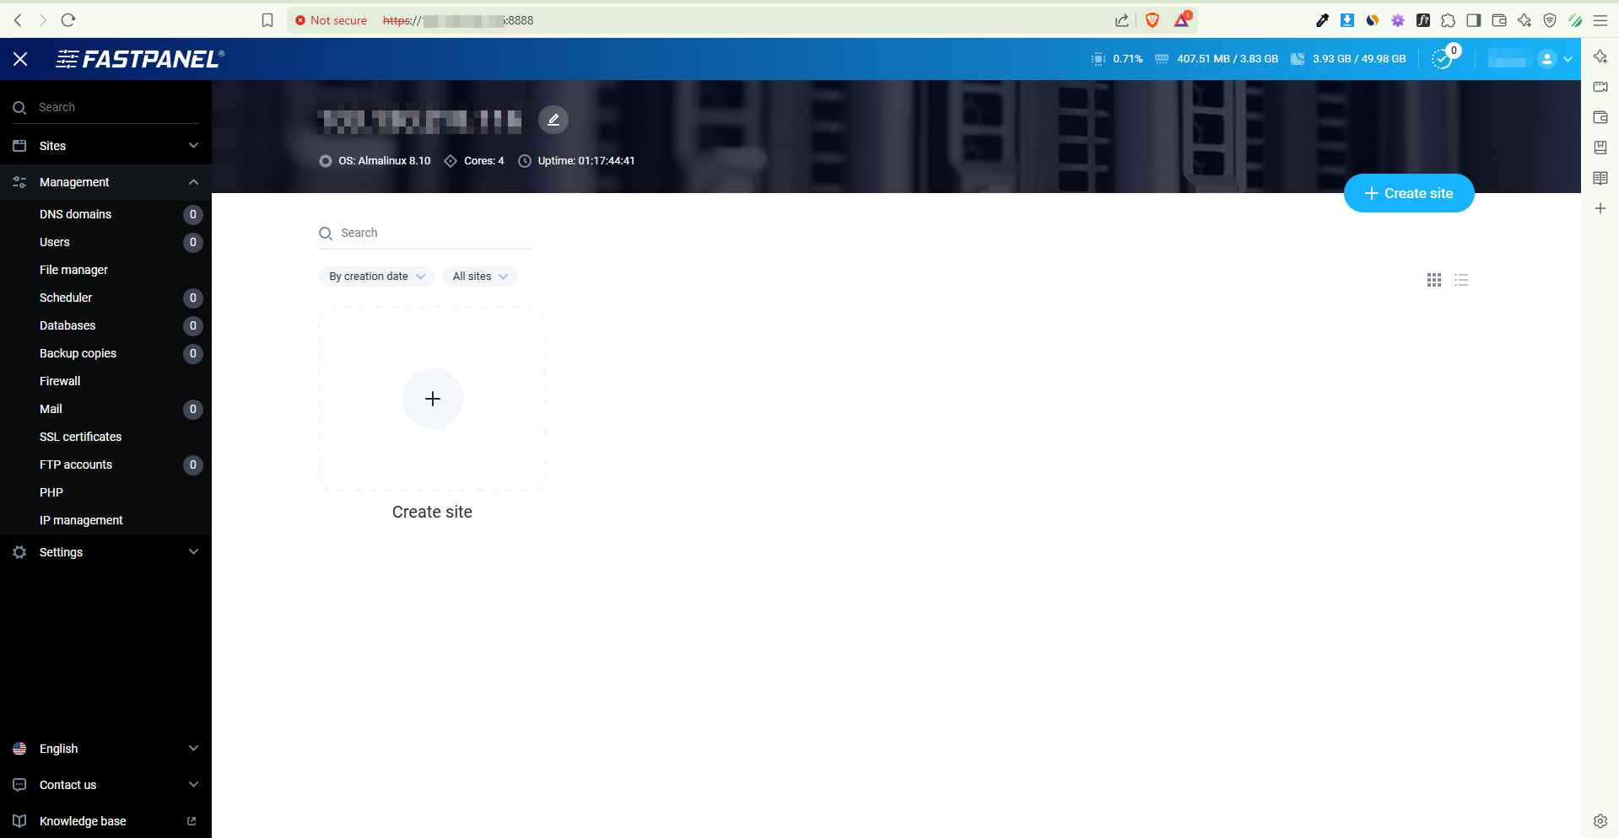Switch to list view layout
1619x838 pixels.
coord(1461,280)
